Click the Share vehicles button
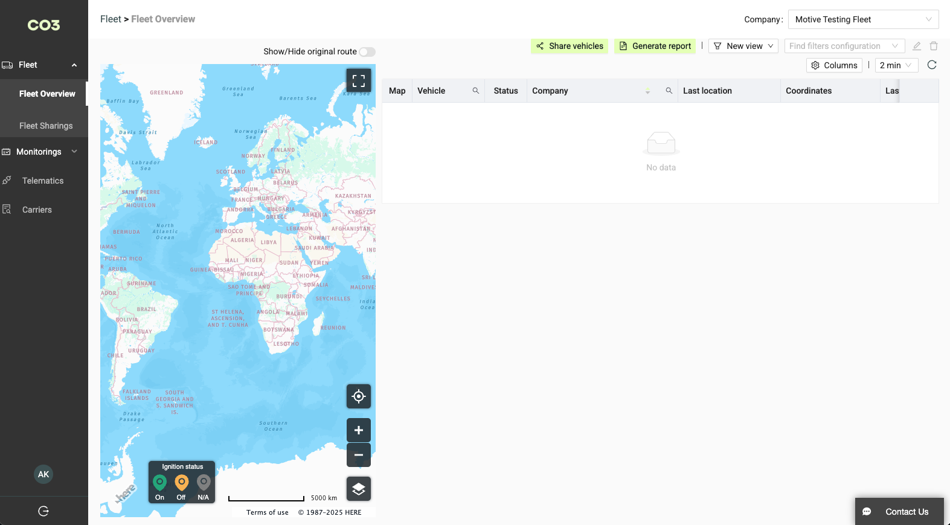 coord(570,46)
